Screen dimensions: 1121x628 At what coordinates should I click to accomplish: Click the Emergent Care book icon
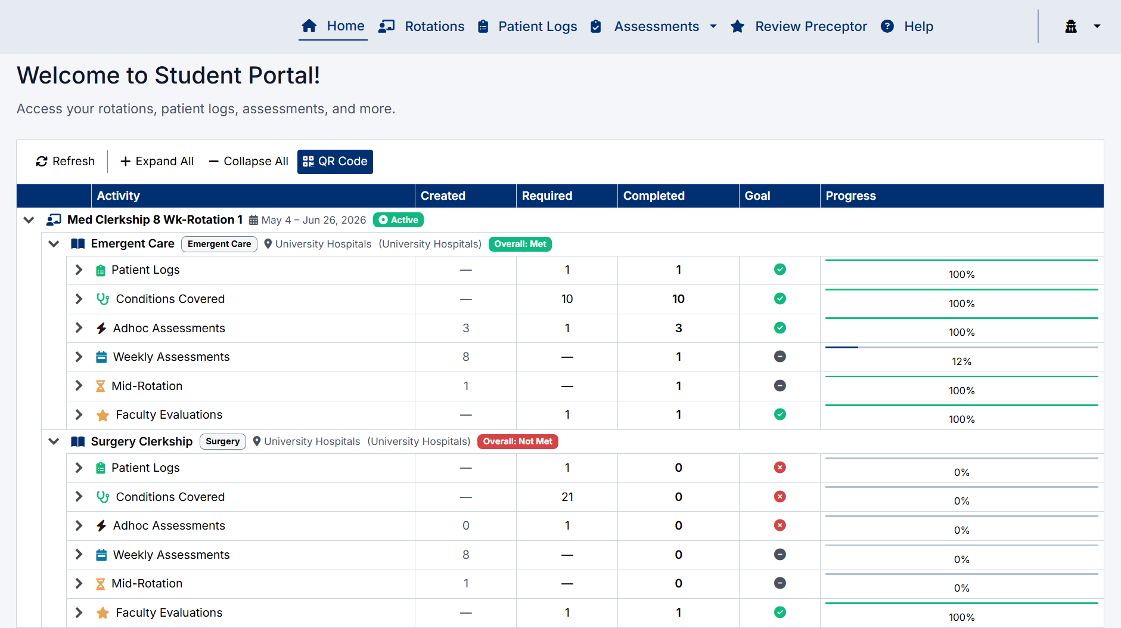pos(77,244)
